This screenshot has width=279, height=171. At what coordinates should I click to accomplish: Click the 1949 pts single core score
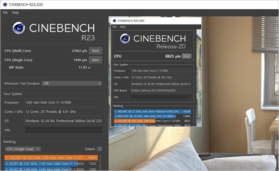click(80, 60)
